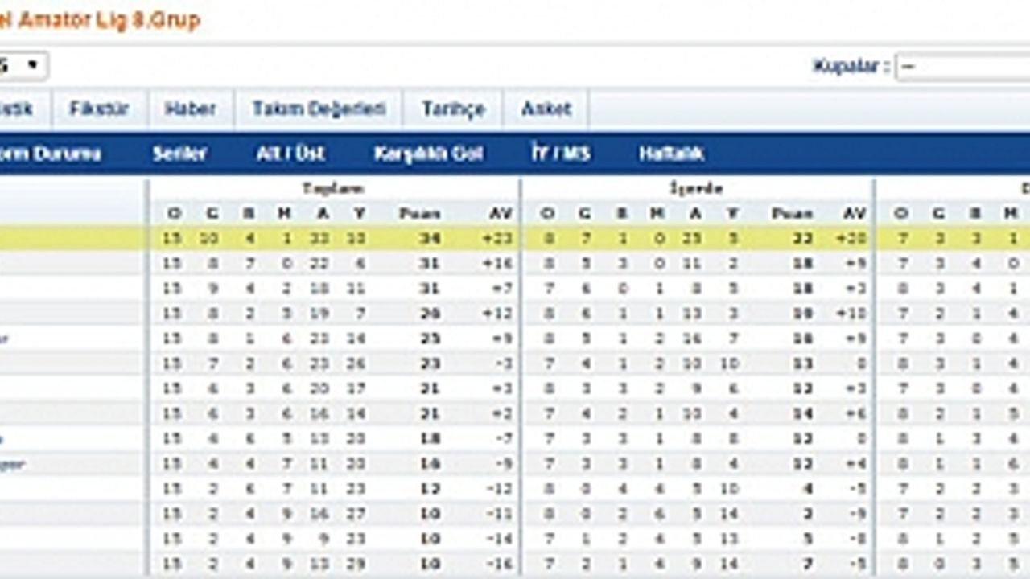Click the Haftalık menu item

tap(671, 154)
